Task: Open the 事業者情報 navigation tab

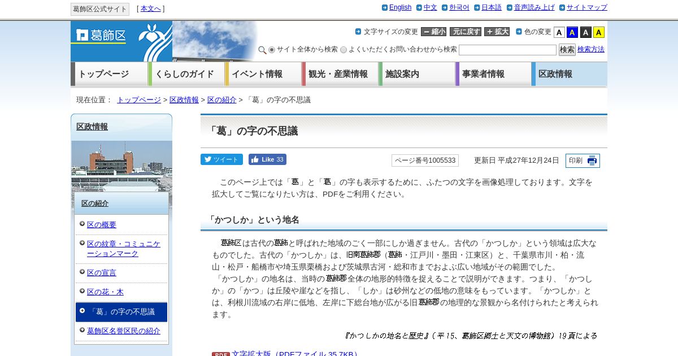Action: point(493,74)
